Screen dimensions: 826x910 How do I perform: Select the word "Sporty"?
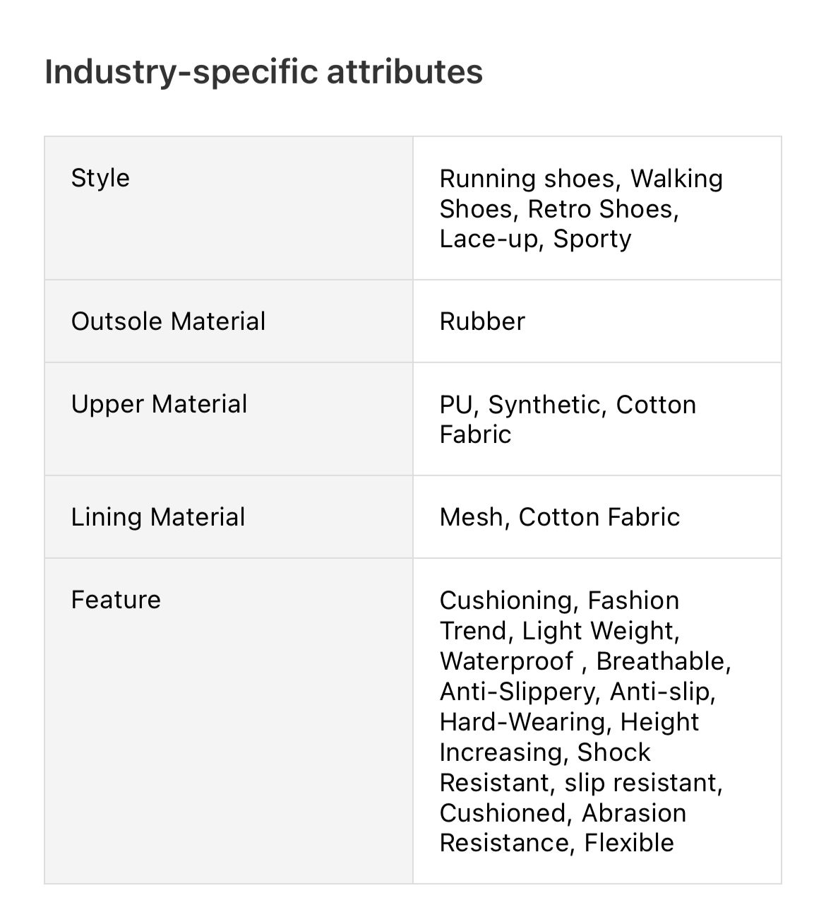592,239
